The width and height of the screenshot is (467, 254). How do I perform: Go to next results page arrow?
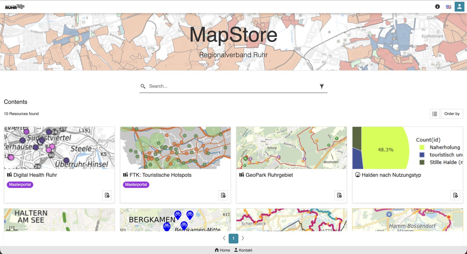243,238
